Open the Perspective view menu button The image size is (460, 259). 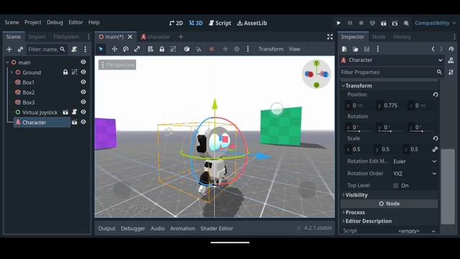click(x=117, y=65)
